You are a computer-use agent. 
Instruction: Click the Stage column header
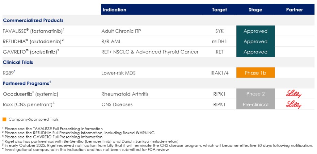pos(255,10)
